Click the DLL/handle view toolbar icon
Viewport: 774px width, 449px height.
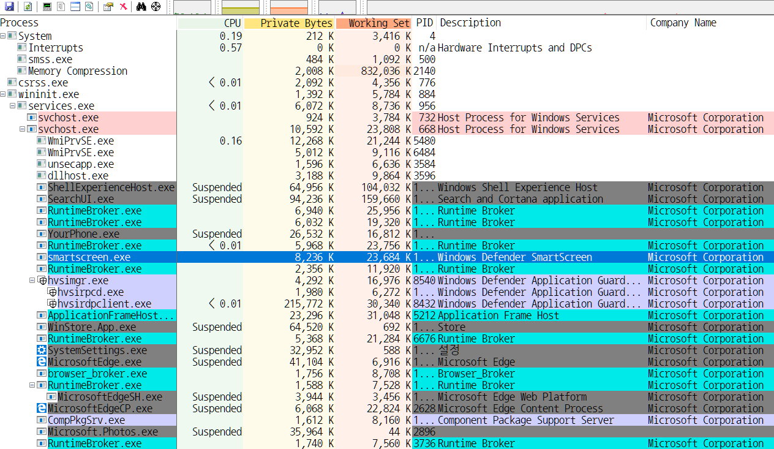pos(89,7)
